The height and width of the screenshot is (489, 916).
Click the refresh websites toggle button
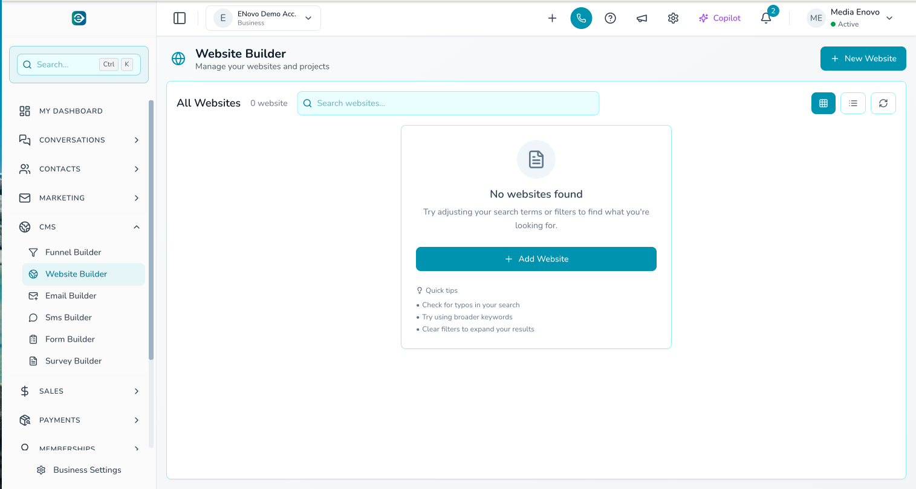pyautogui.click(x=883, y=103)
